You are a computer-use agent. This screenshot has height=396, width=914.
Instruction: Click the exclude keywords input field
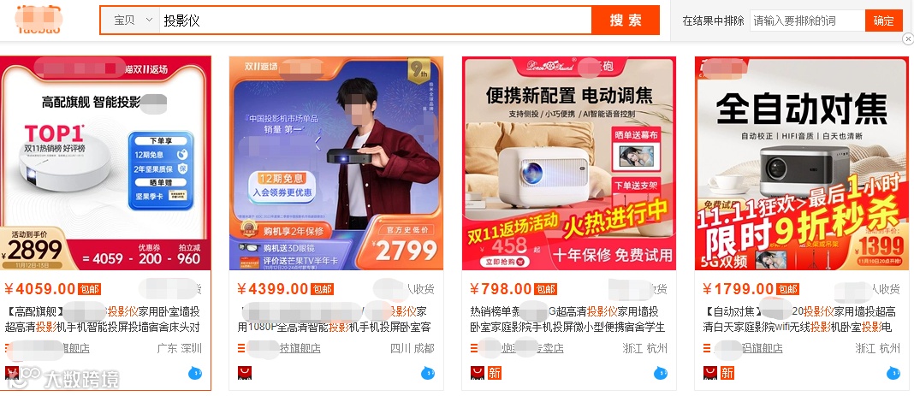[807, 21]
